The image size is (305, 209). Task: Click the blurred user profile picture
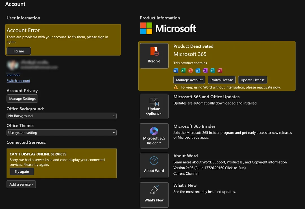click(13, 65)
